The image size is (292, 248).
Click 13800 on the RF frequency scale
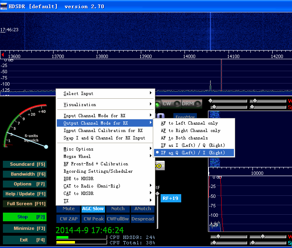pyautogui.click(x=102, y=56)
